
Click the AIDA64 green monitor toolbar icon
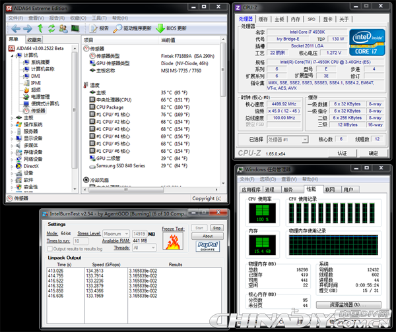75,28
